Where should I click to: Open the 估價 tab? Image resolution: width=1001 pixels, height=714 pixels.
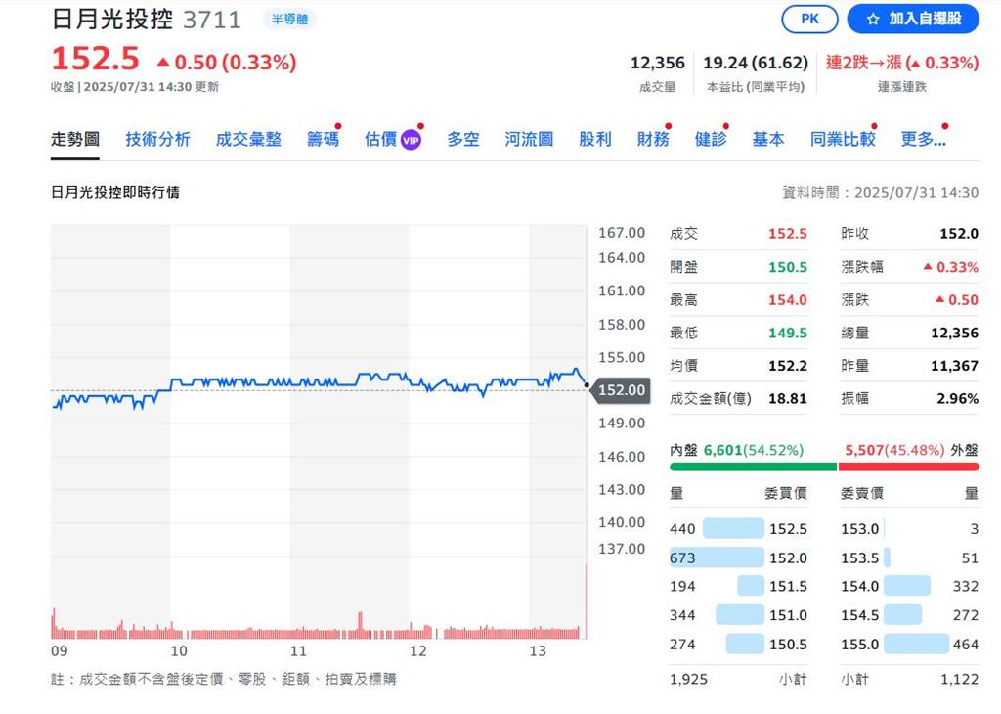point(381,139)
